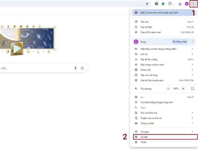Open Tiện ích mở rộng extensions entry
The image size is (199, 149).
click(164, 75)
